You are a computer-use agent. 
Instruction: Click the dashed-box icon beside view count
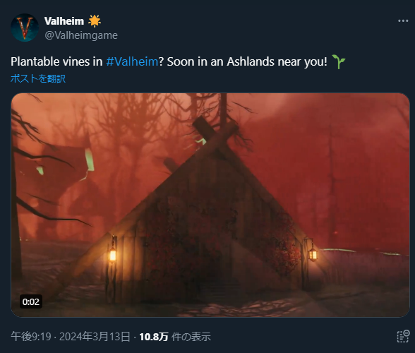pyautogui.click(x=404, y=336)
